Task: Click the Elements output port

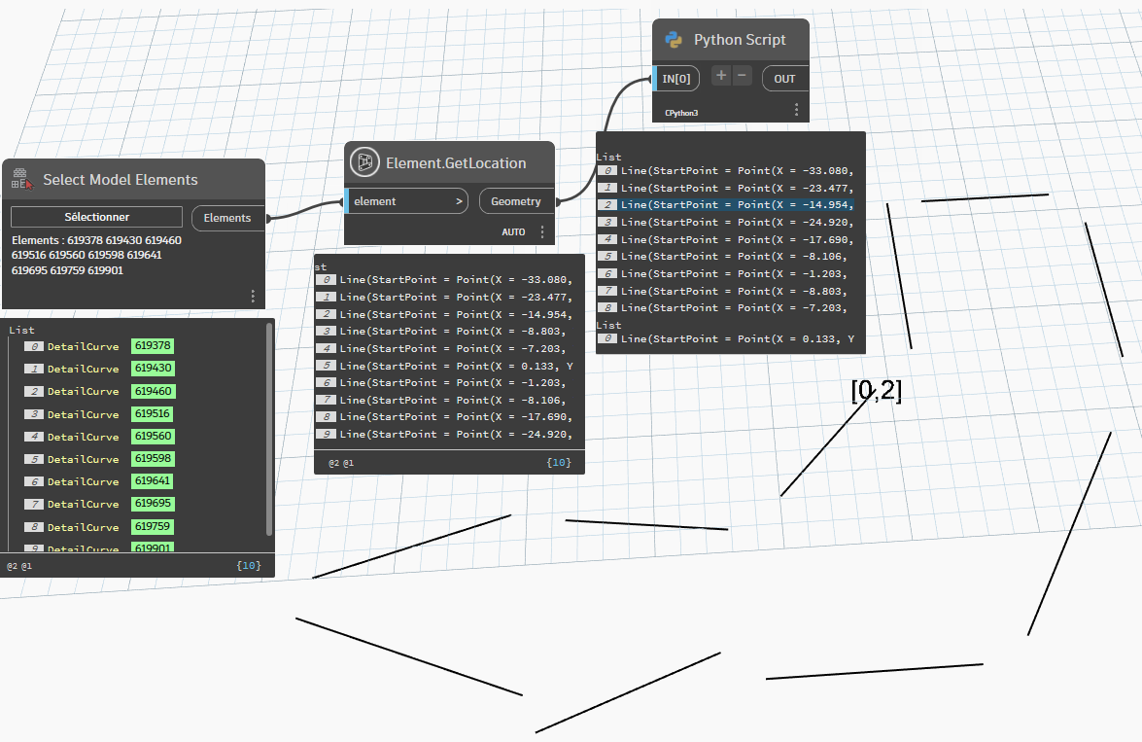Action: click(x=228, y=218)
